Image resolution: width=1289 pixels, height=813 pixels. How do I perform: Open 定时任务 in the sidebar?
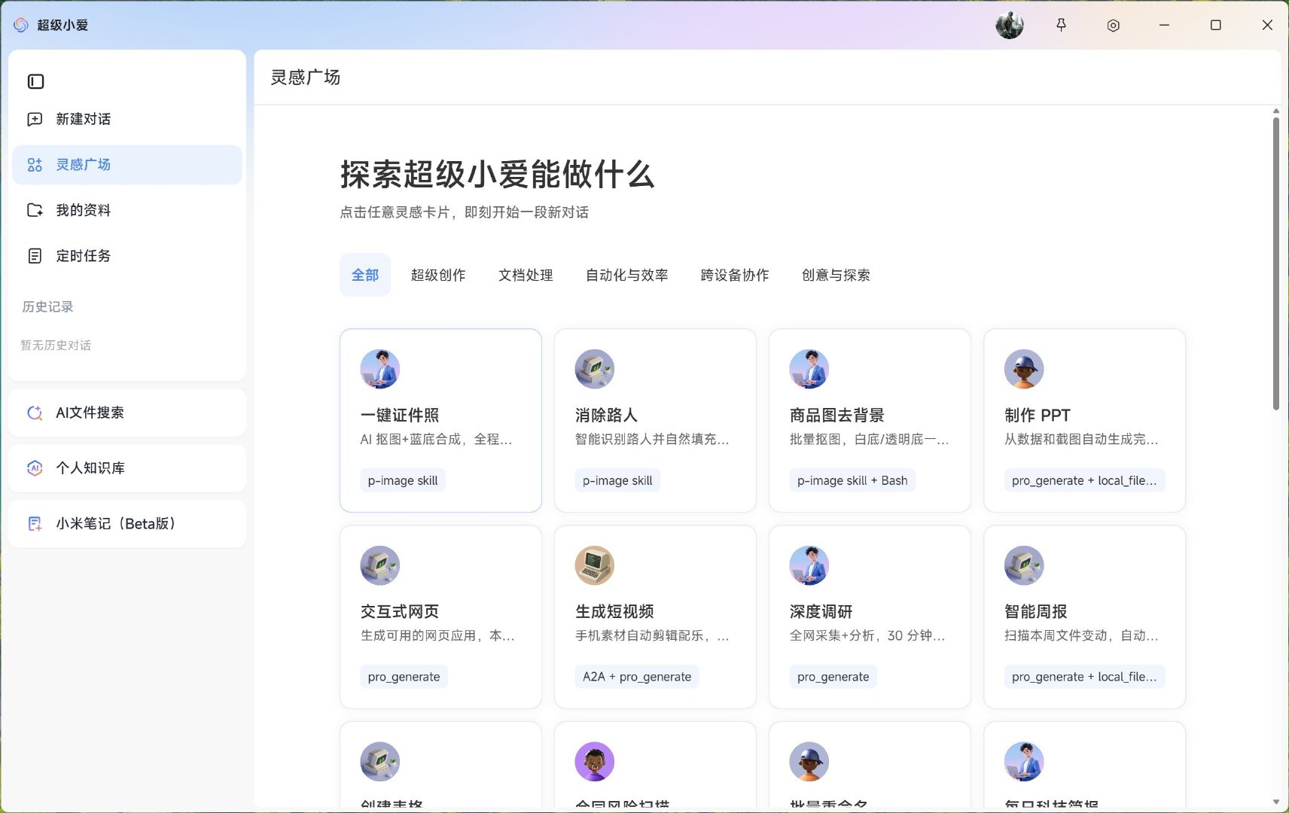(x=127, y=256)
